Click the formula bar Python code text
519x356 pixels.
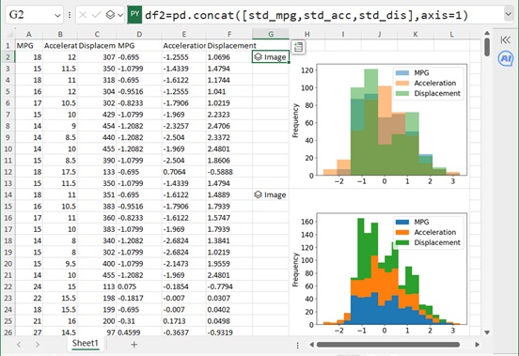(x=307, y=15)
